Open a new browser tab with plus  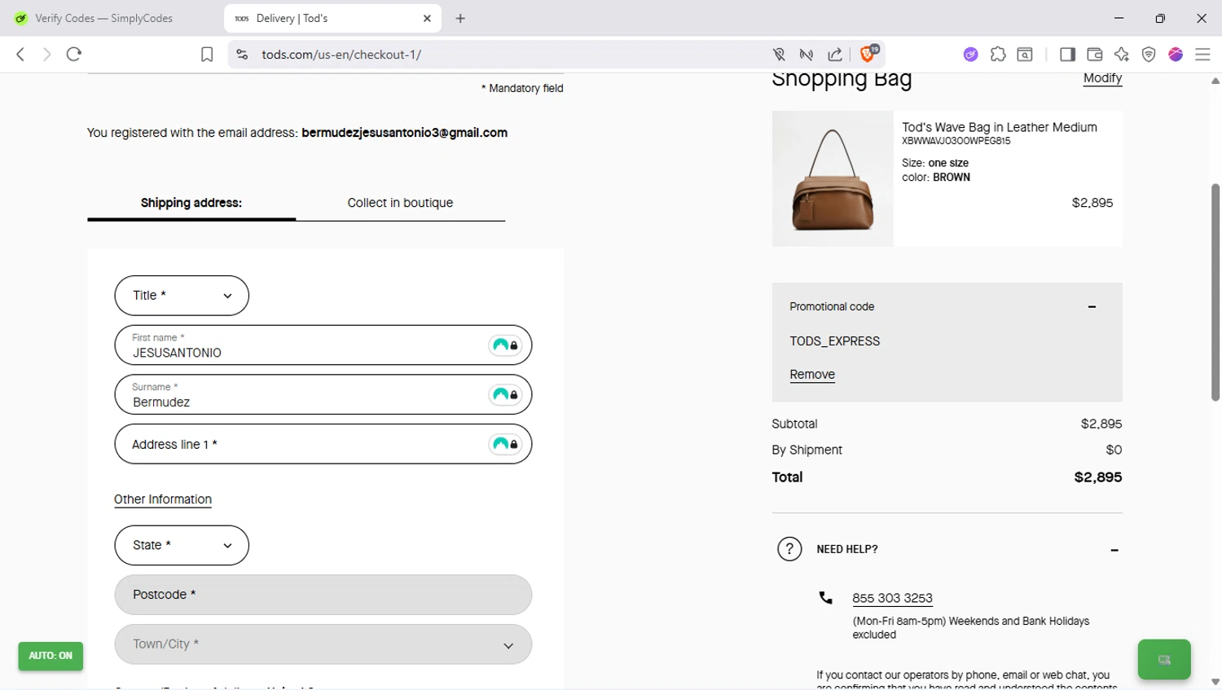pyautogui.click(x=460, y=18)
